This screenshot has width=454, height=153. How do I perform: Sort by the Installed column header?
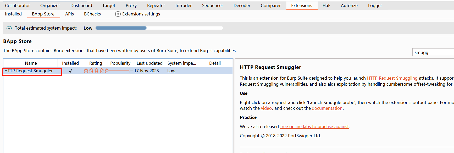pyautogui.click(x=70, y=63)
